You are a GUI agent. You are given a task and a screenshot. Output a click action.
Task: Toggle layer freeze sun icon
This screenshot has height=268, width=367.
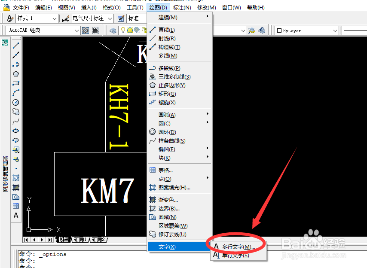point(130,30)
